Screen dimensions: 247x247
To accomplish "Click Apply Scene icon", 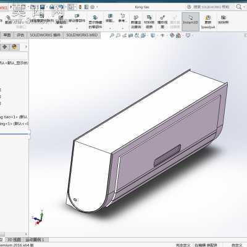I will [178, 36].
